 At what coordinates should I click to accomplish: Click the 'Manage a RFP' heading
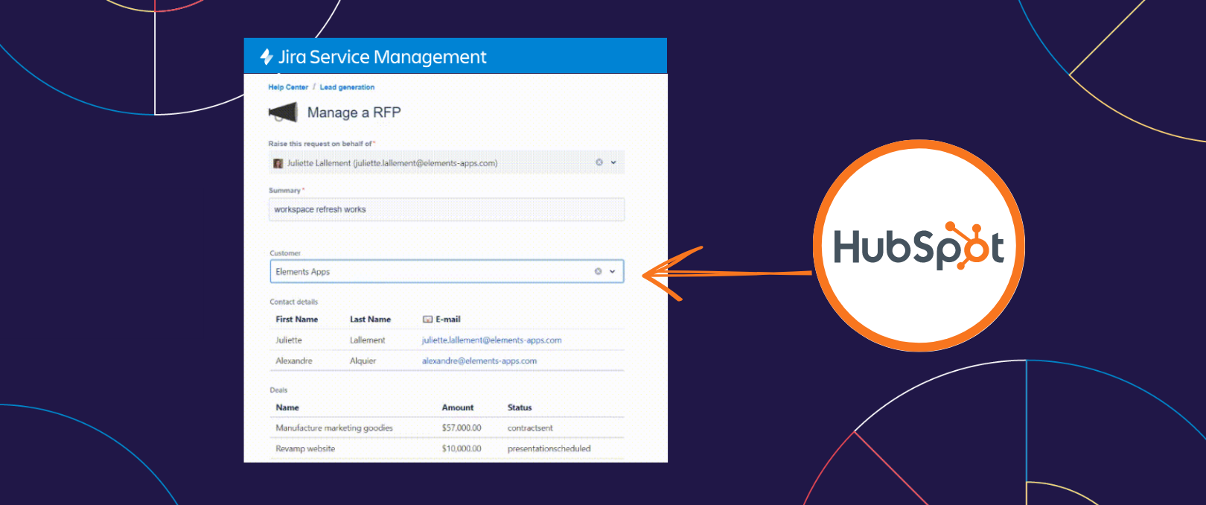354,112
